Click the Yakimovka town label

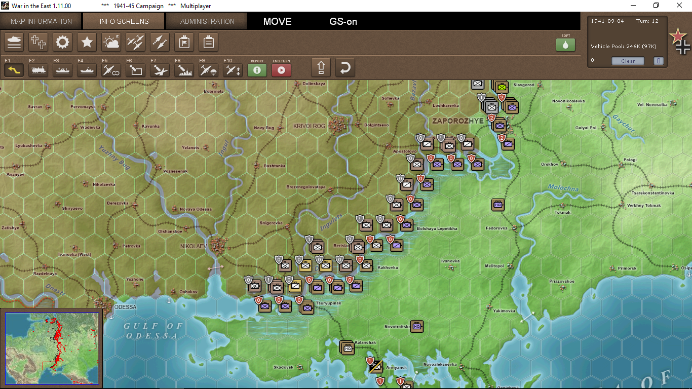504,311
